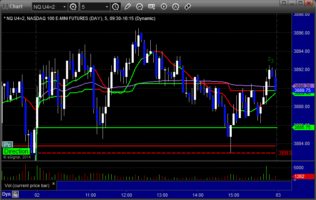
Task: Click the 13:00 time axis marker
Action: point(162,195)
